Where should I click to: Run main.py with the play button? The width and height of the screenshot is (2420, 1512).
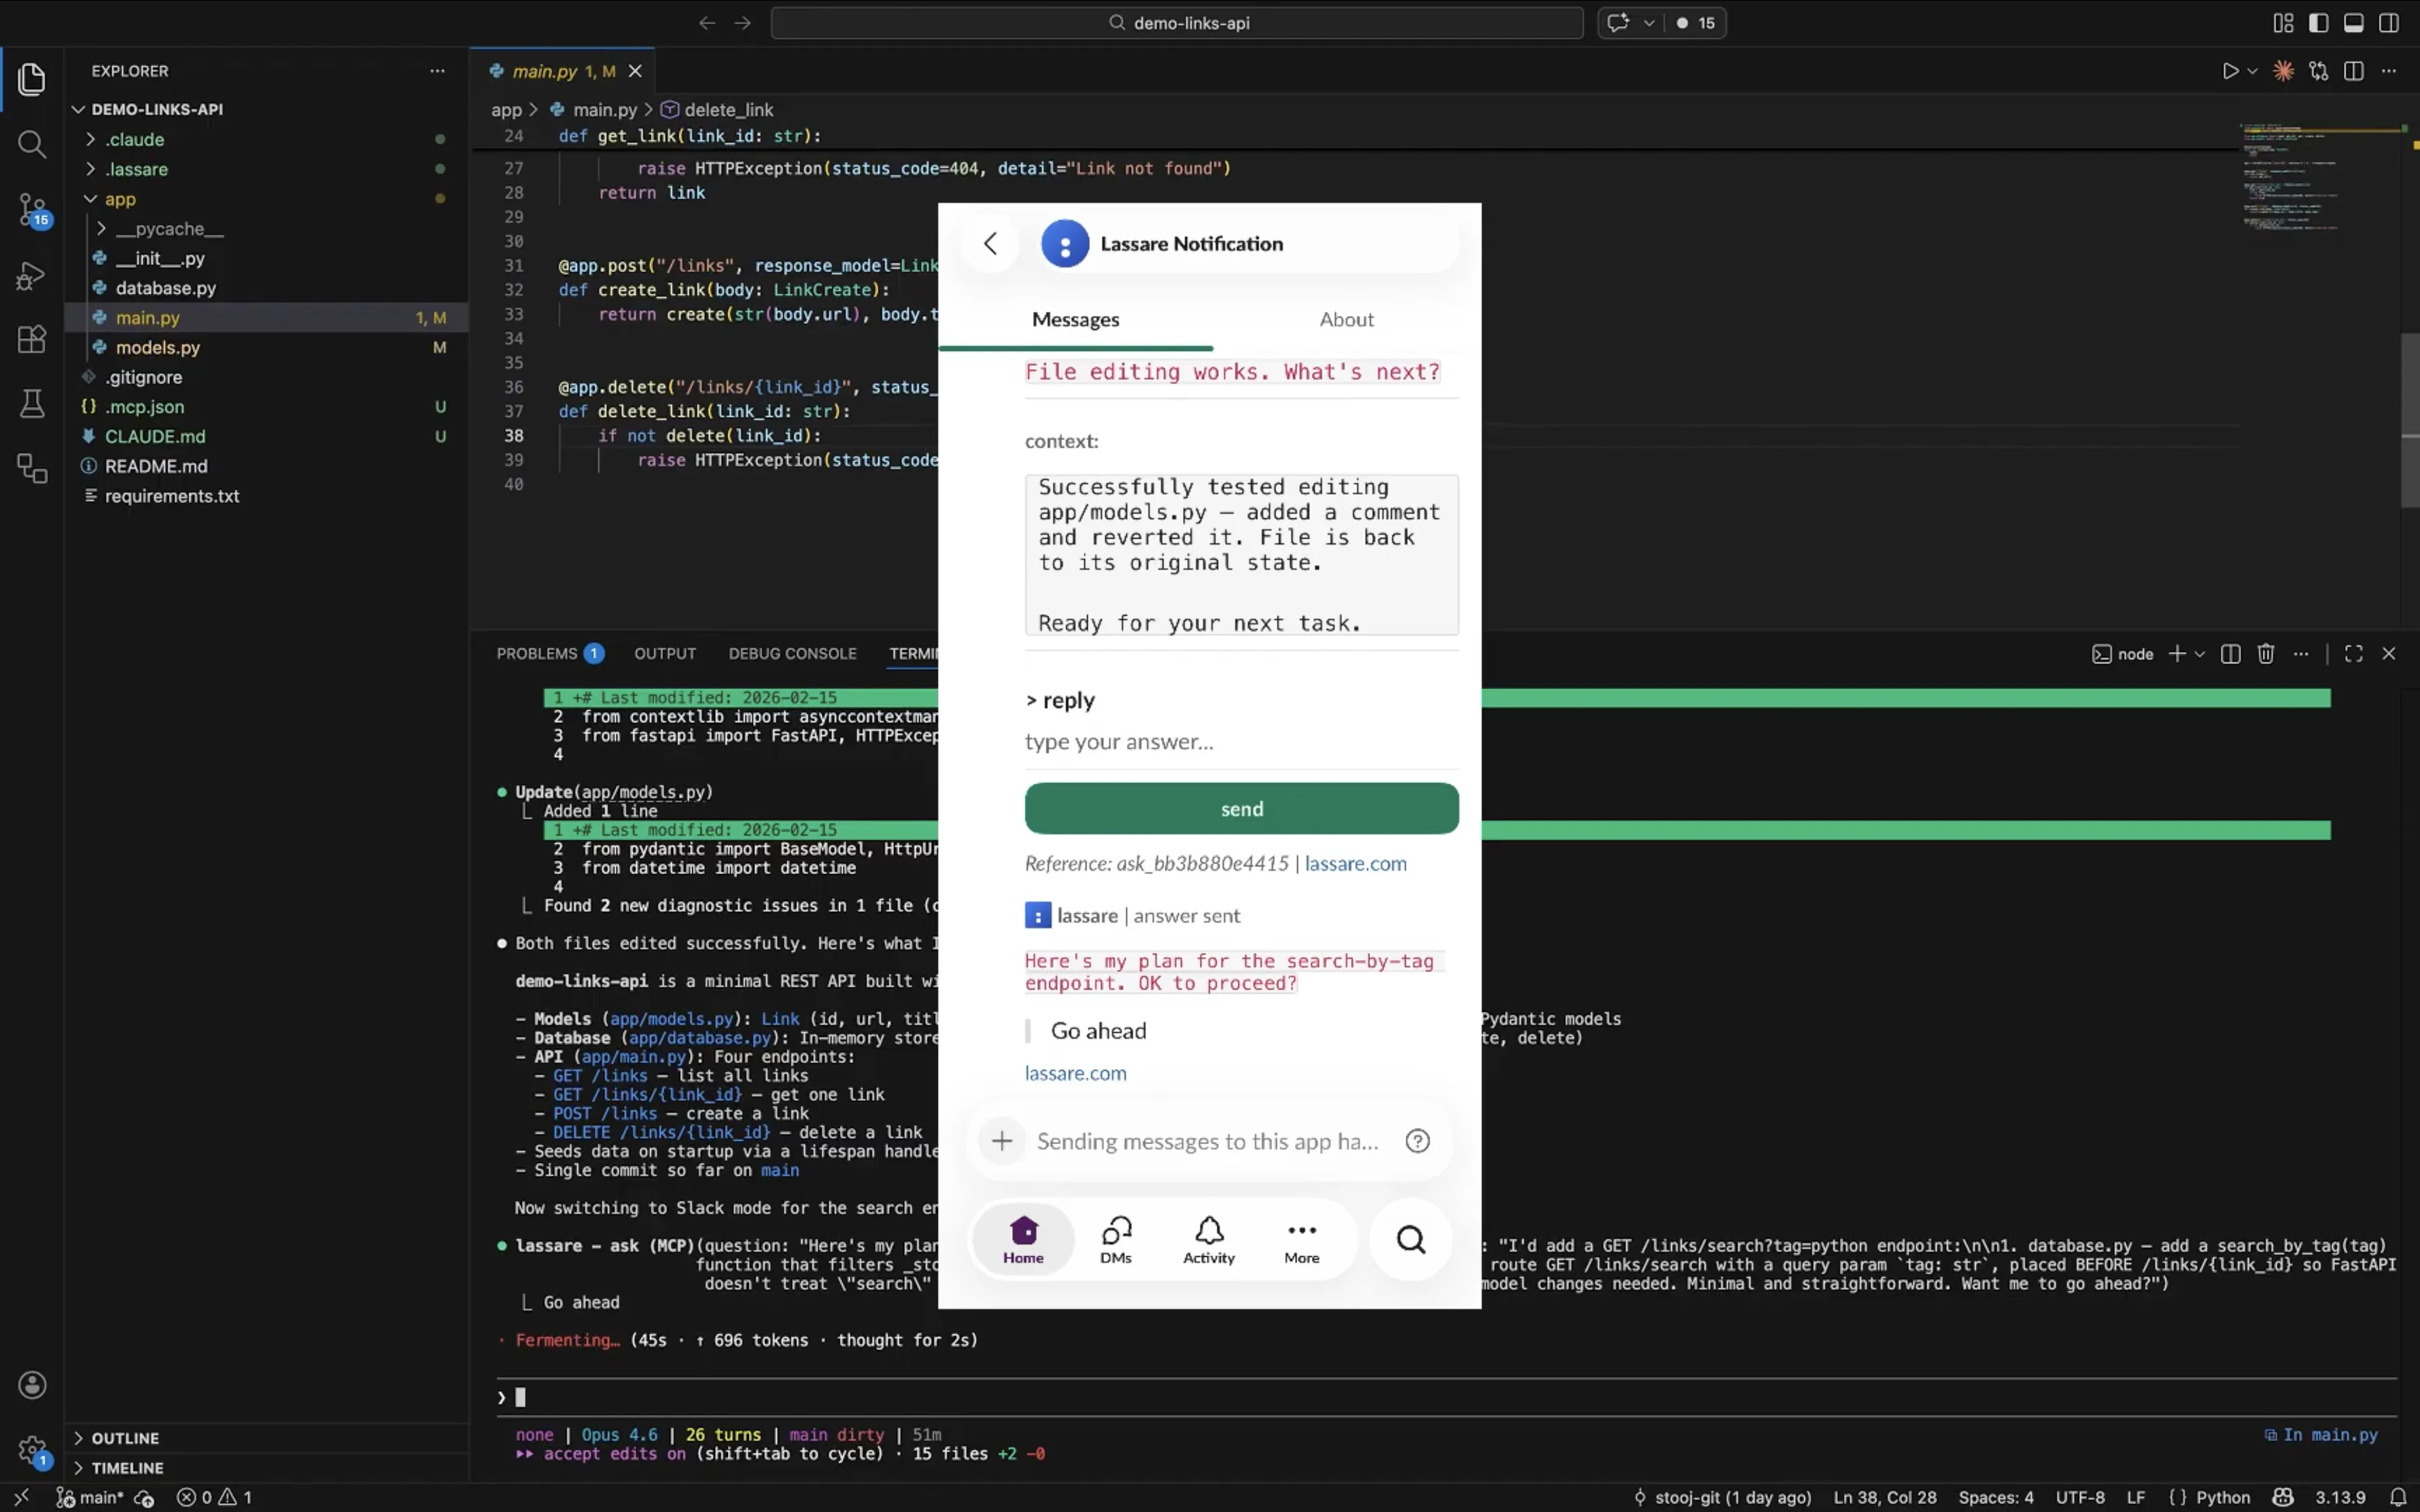click(x=2231, y=71)
